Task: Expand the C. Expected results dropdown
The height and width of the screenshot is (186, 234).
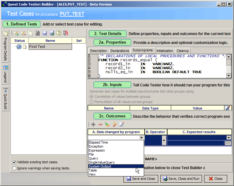Action: 228,138
